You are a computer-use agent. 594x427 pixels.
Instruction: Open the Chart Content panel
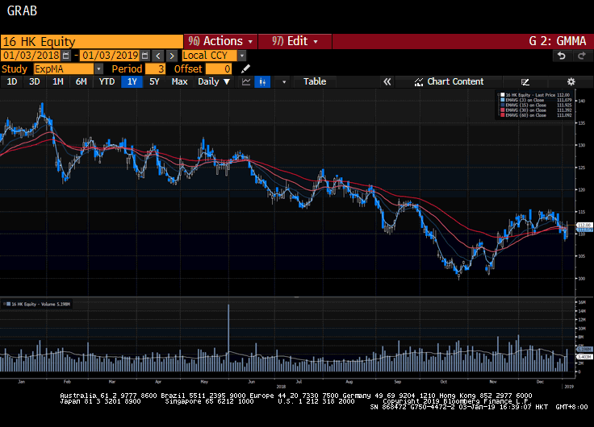coord(449,81)
